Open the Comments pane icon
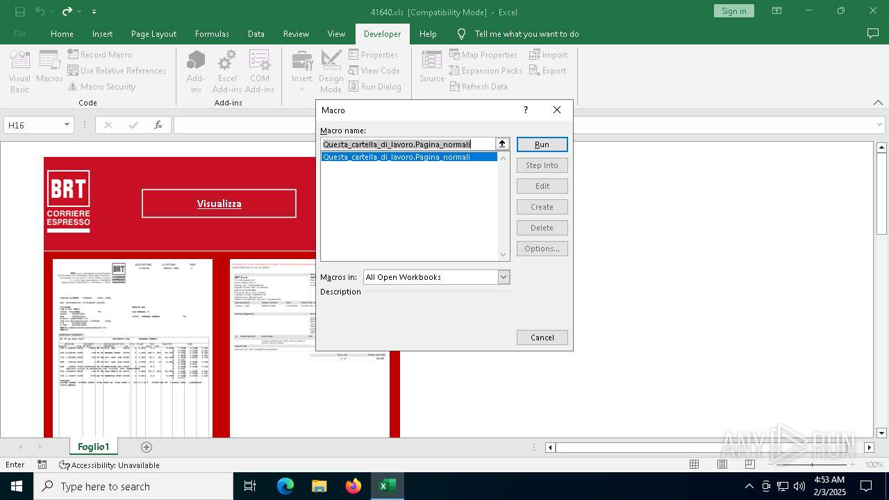The width and height of the screenshot is (889, 500). tap(873, 33)
